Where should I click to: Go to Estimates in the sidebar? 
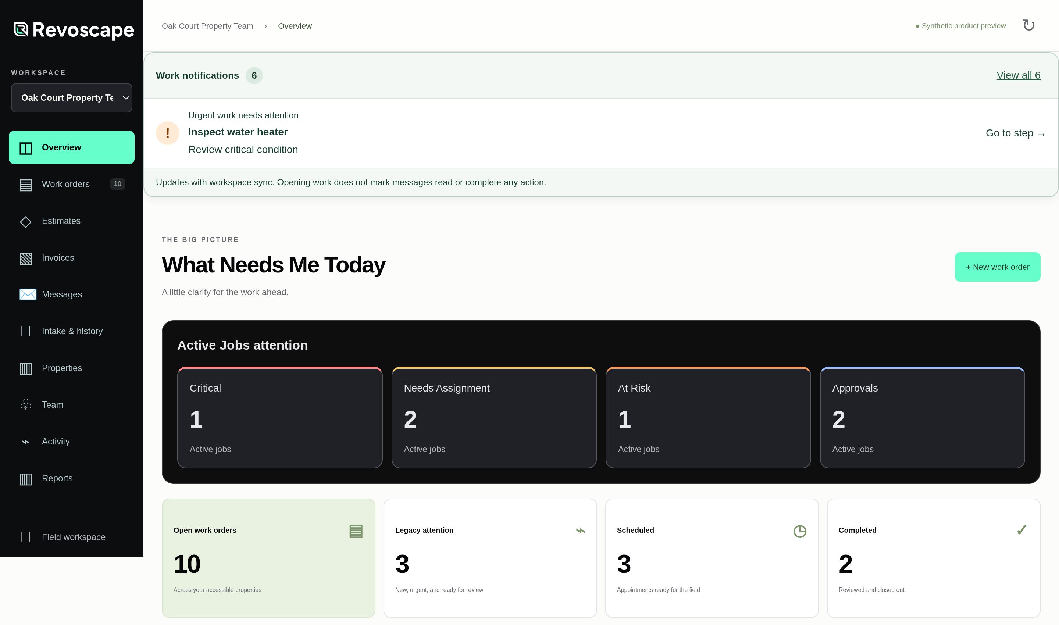[x=72, y=221]
